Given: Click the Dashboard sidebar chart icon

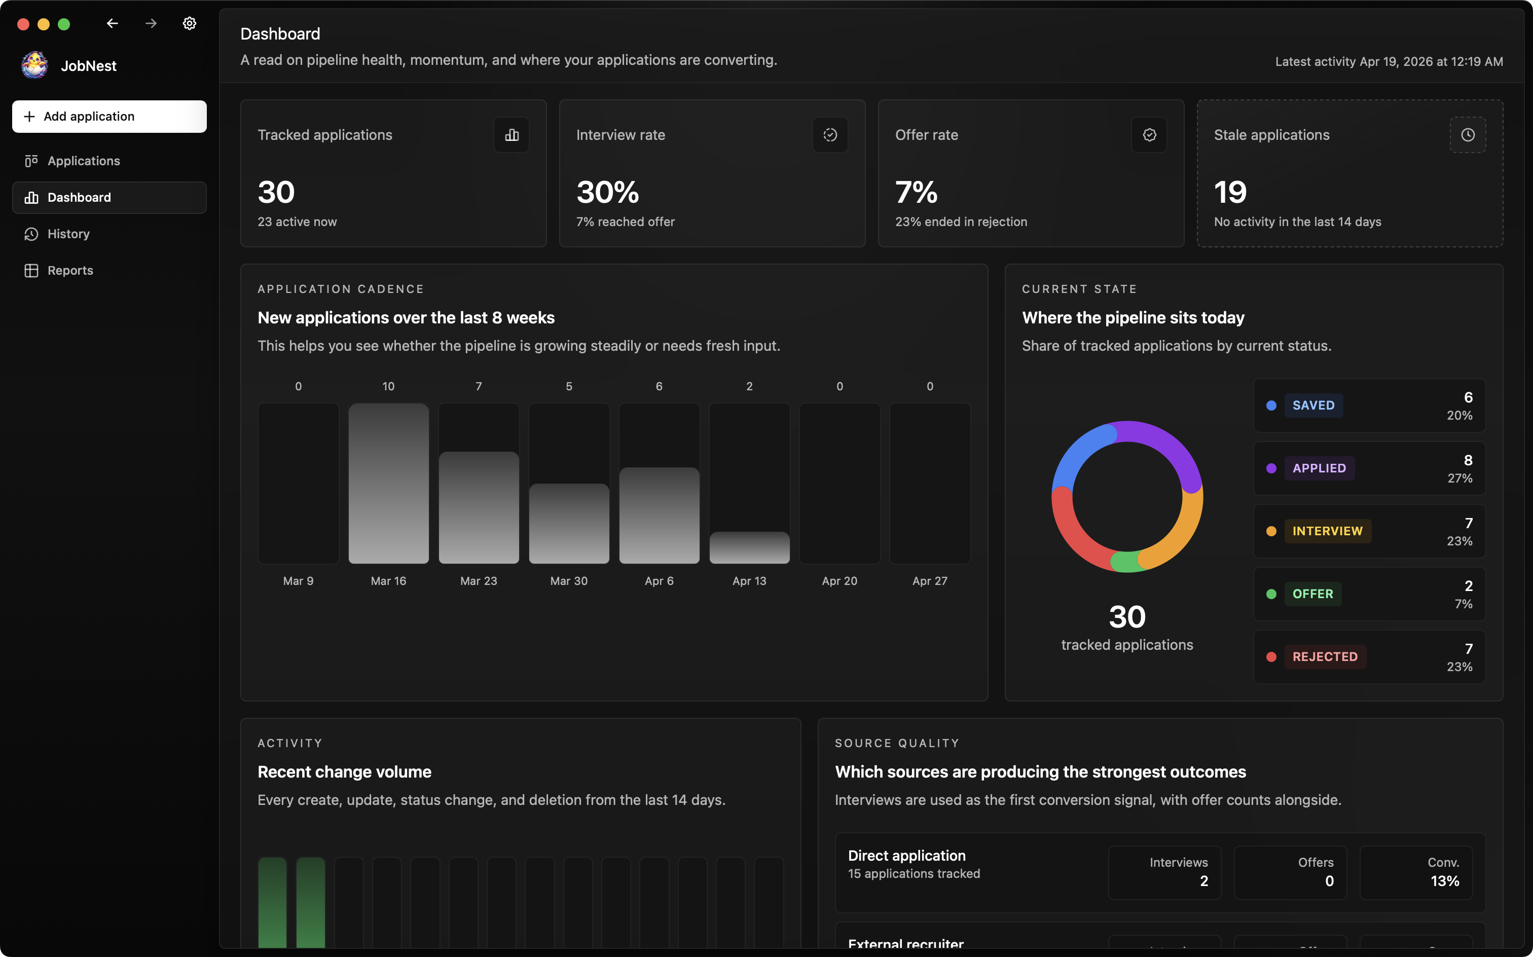Looking at the screenshot, I should click(x=31, y=198).
